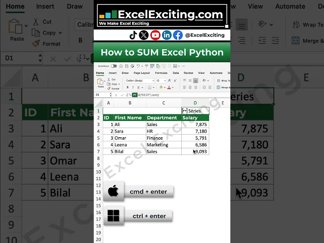The image size is (324, 243).
Task: Click Merge button in the inset ribbon
Action: pos(223,88)
